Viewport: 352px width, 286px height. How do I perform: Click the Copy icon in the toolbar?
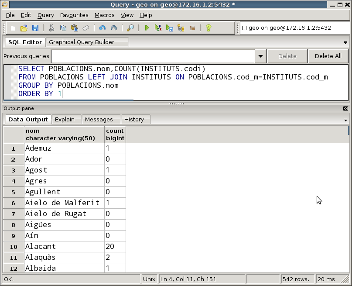[63, 28]
